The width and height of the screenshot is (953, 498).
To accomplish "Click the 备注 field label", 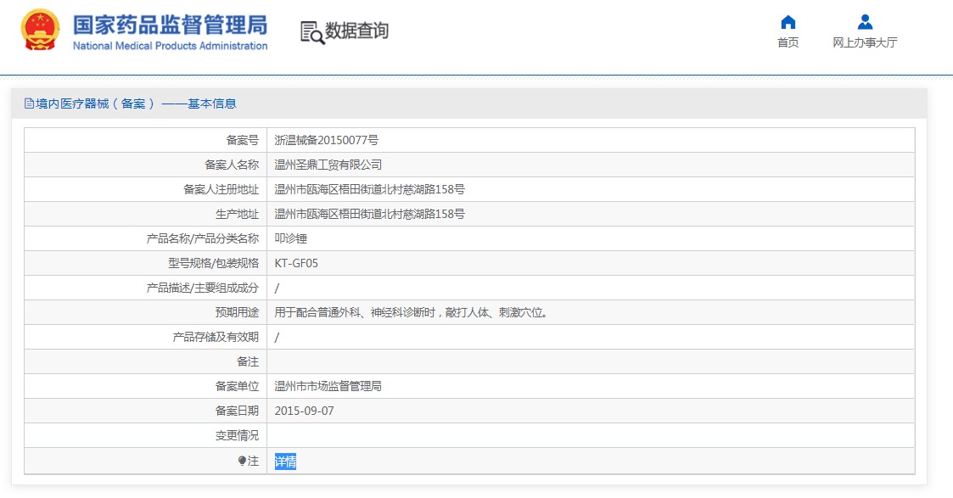I will (x=248, y=361).
